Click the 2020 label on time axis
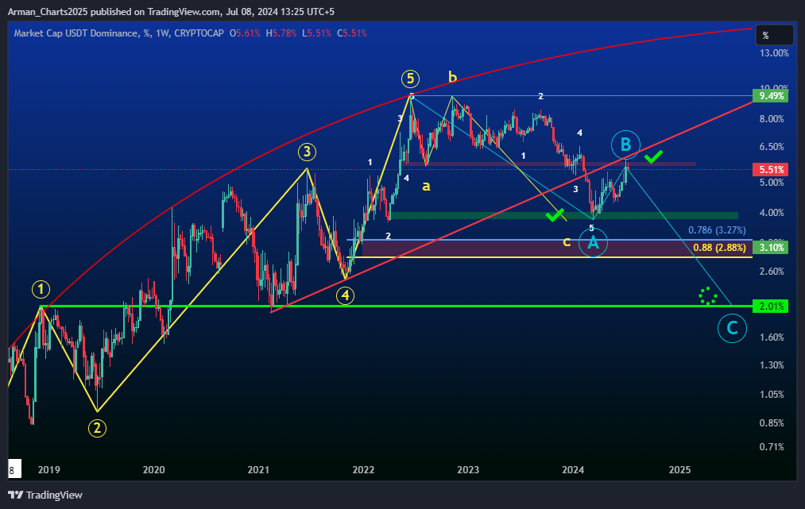The width and height of the screenshot is (805, 509). [154, 469]
